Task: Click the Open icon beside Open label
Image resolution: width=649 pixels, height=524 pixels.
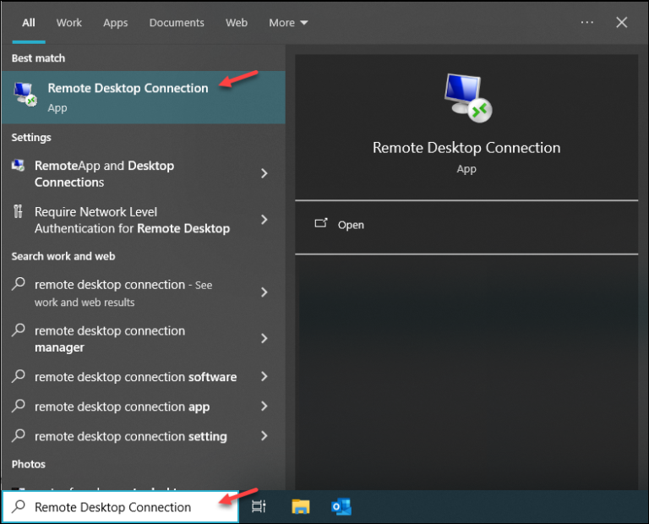Action: tap(321, 223)
